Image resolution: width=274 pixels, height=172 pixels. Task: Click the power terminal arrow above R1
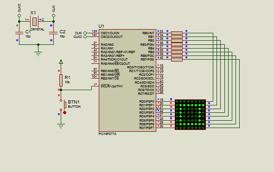[61, 61]
